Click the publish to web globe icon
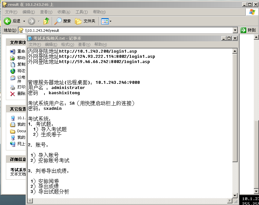259x205 pixels. coord(13,71)
